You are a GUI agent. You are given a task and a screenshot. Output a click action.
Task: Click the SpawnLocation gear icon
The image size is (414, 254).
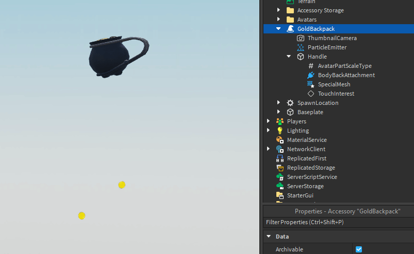(290, 103)
